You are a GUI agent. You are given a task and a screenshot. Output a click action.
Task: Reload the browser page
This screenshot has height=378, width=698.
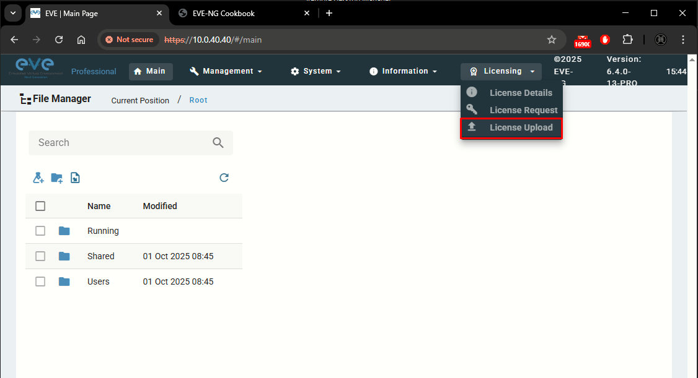click(x=59, y=40)
